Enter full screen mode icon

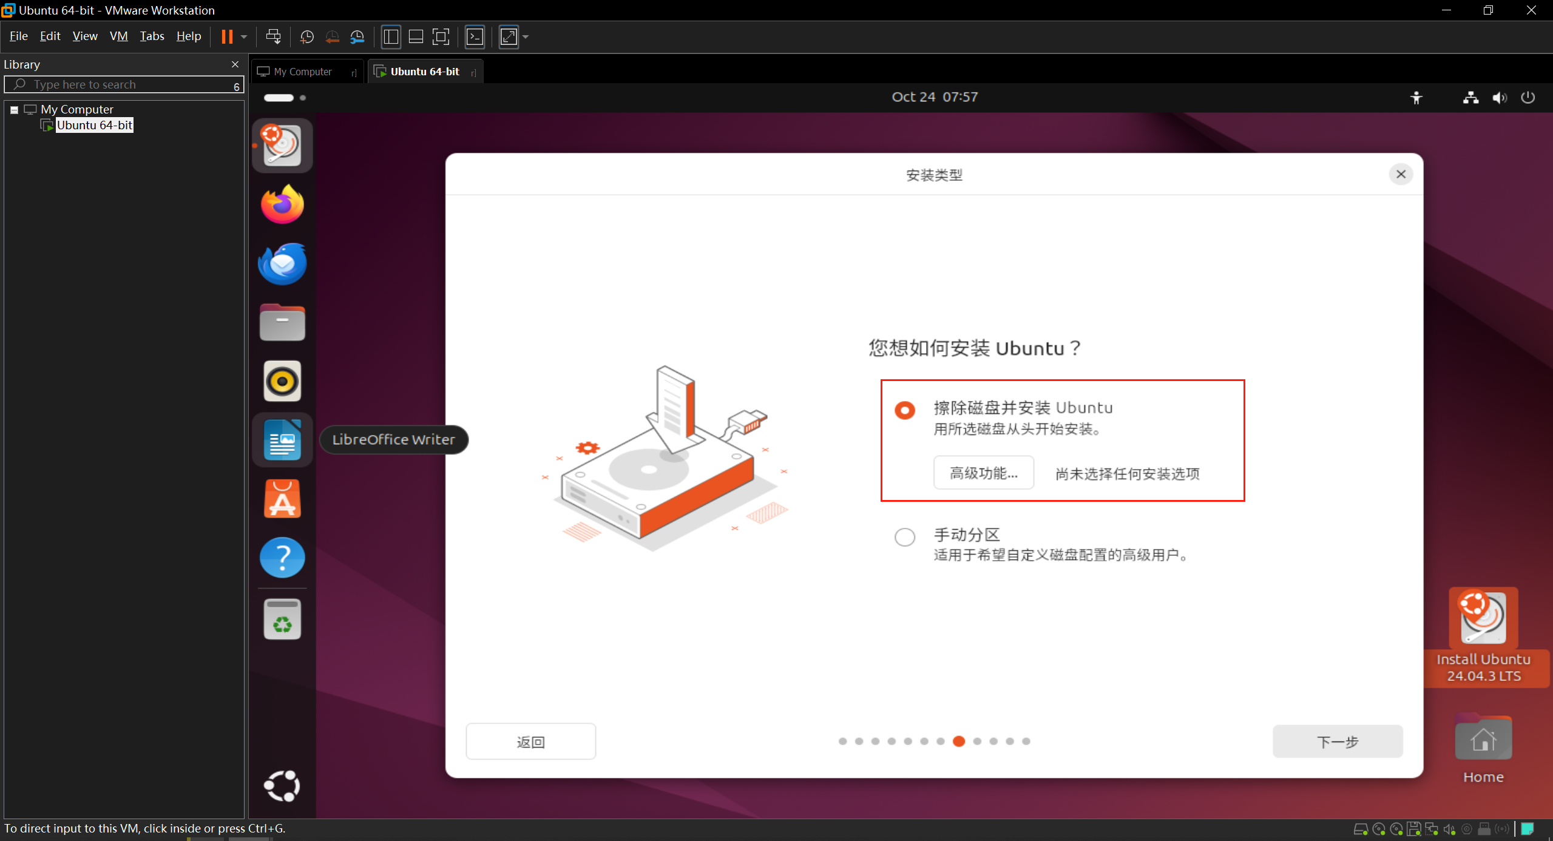(x=441, y=37)
